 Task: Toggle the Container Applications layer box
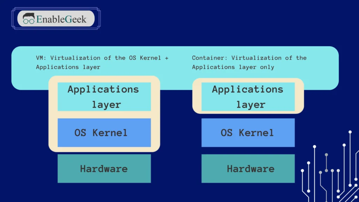point(248,97)
